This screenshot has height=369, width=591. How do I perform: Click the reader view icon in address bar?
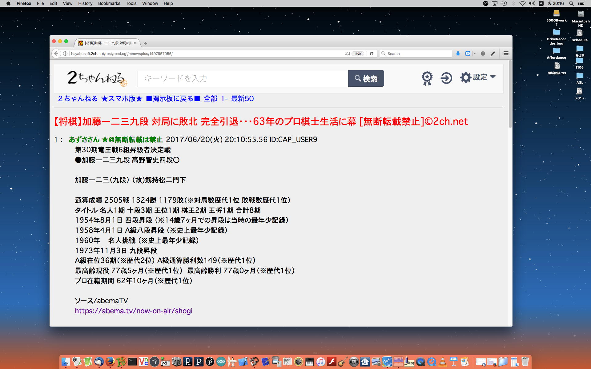[347, 54]
